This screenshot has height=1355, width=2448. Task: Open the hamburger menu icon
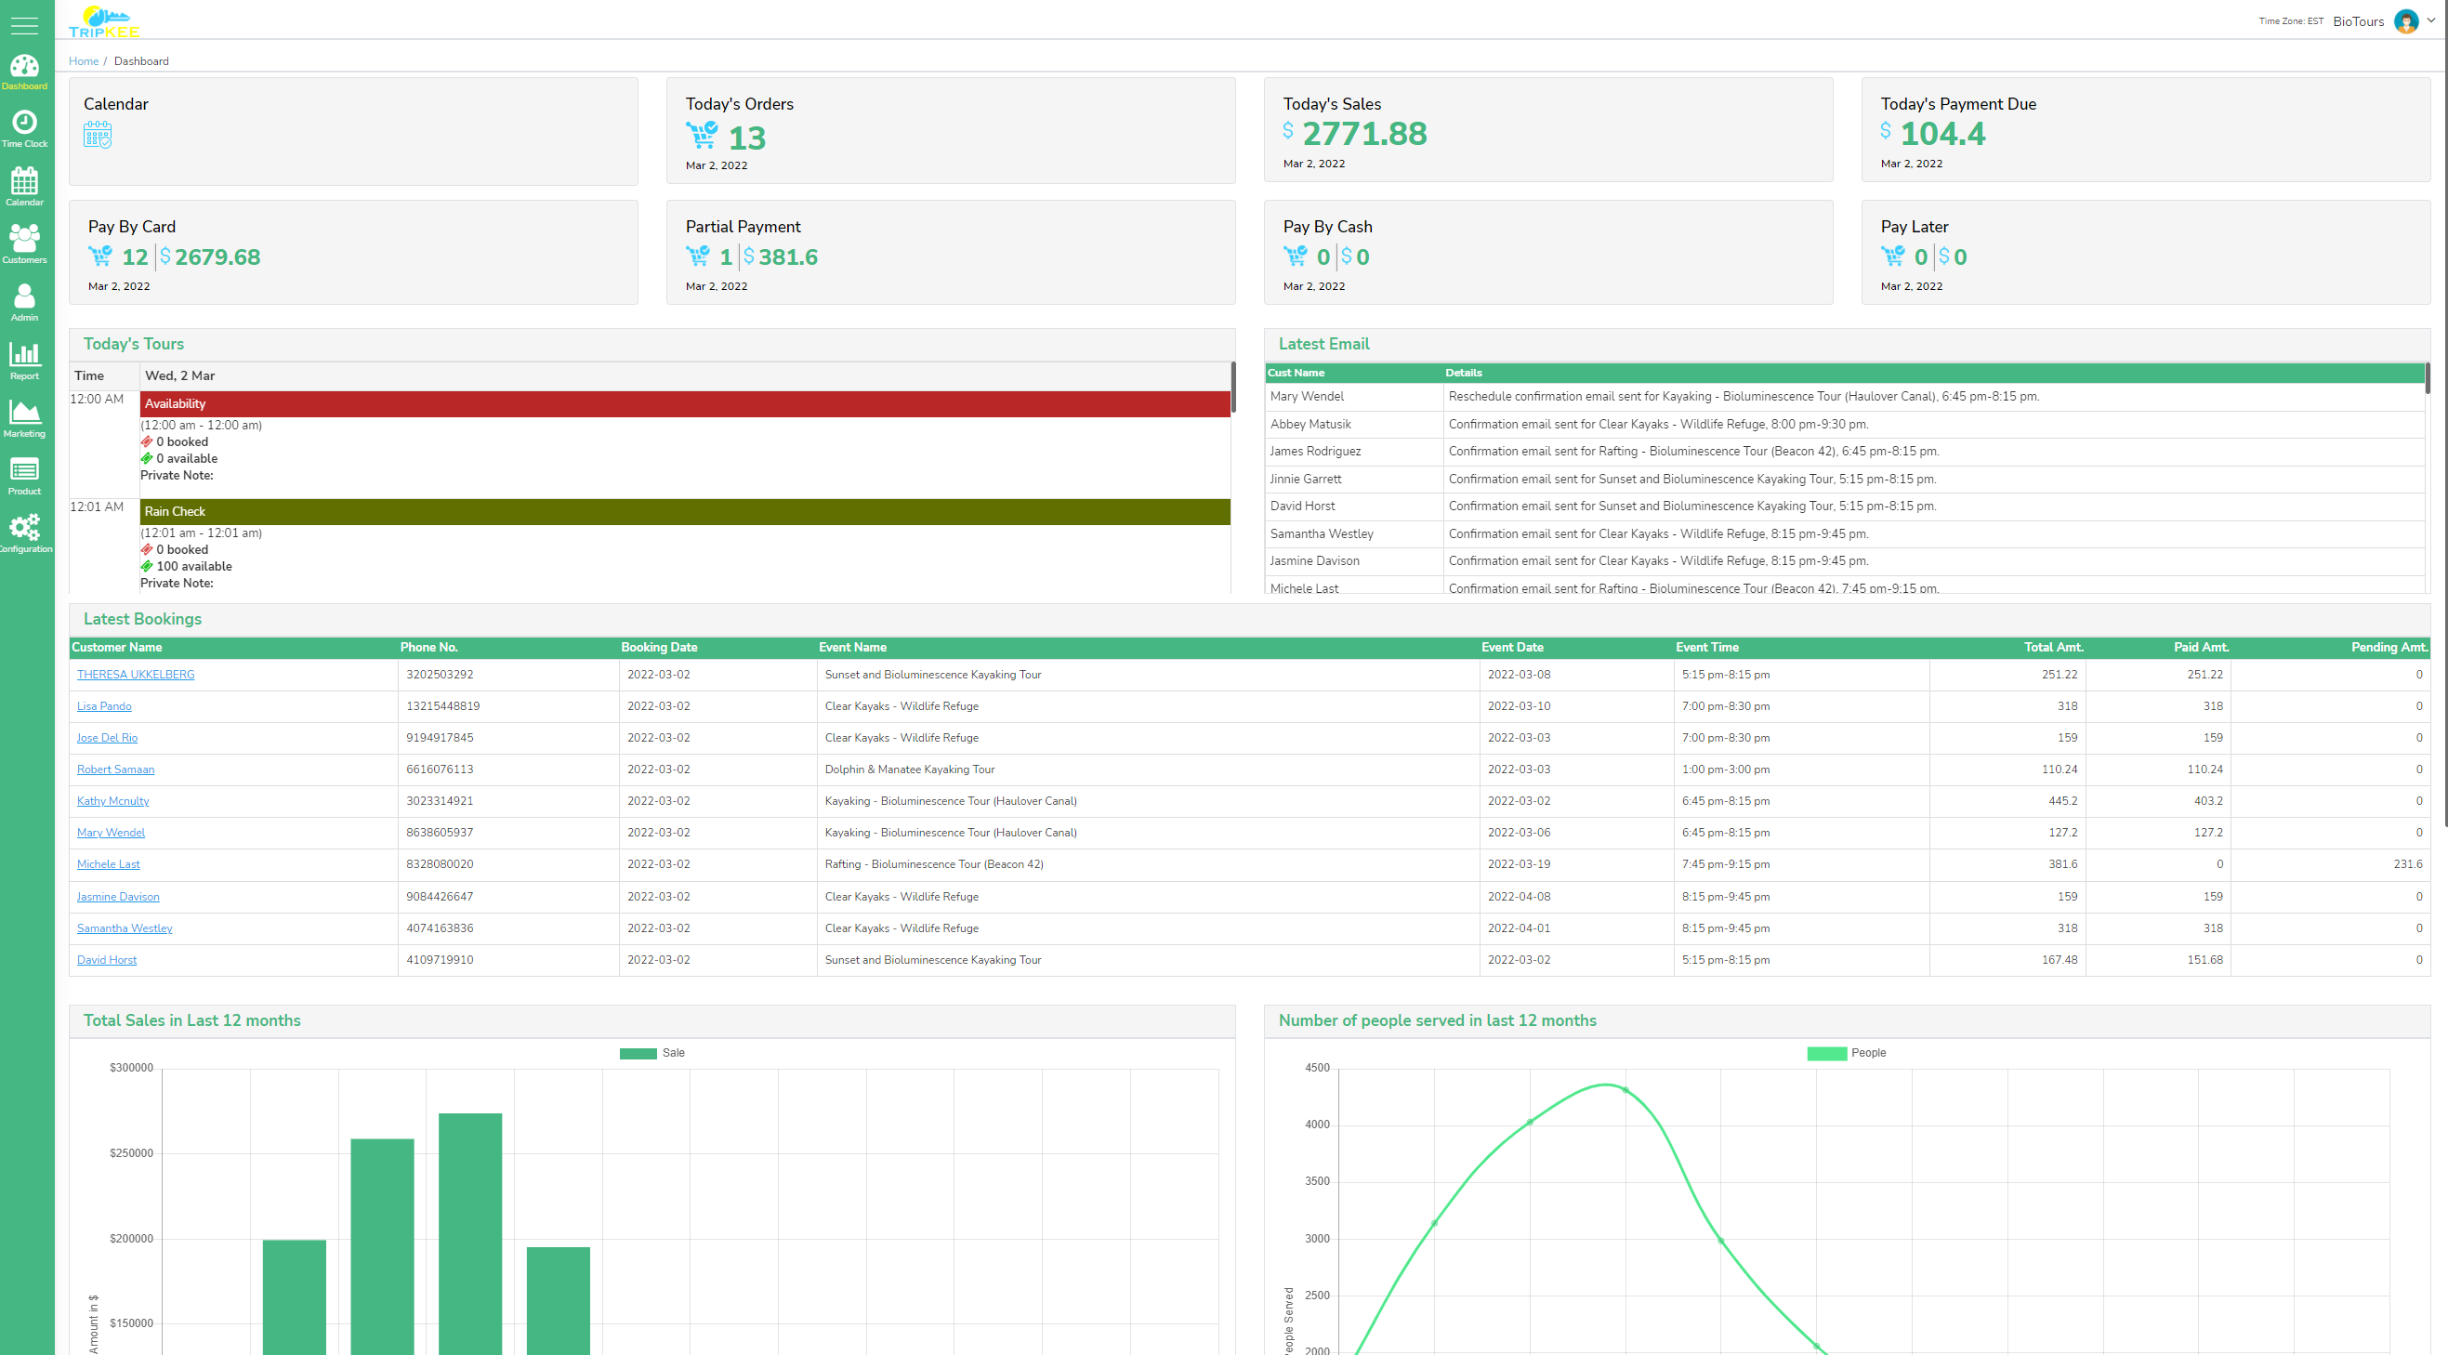(x=24, y=25)
